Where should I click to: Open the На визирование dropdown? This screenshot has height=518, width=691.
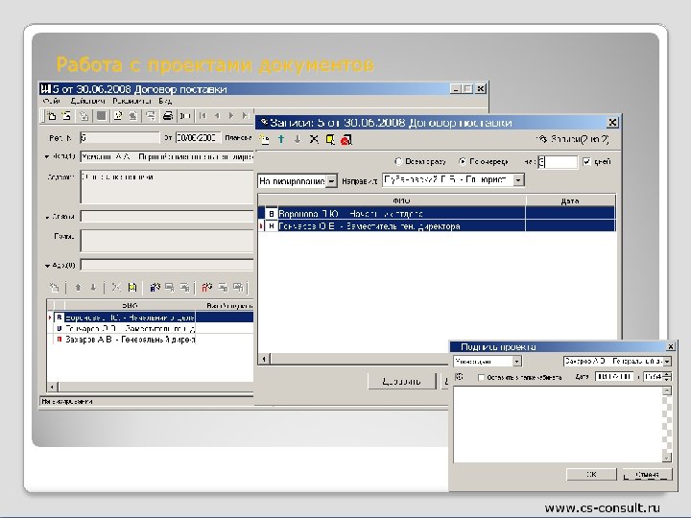coord(332,181)
